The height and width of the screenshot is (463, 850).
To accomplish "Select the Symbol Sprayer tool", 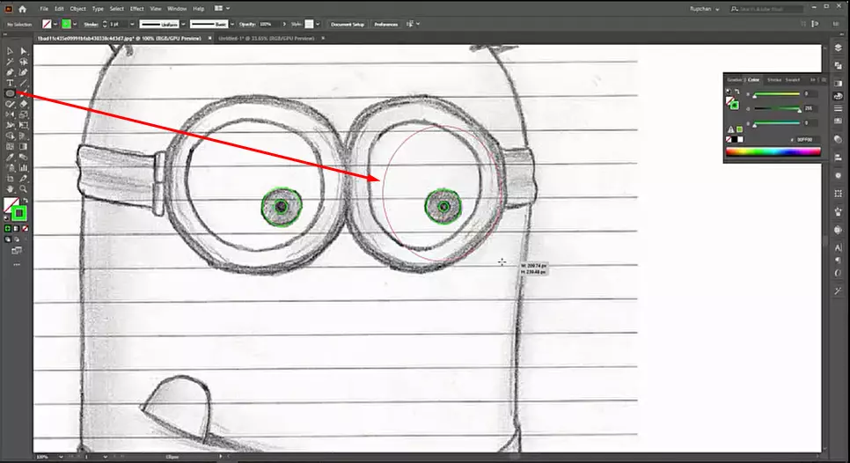I will 10,168.
